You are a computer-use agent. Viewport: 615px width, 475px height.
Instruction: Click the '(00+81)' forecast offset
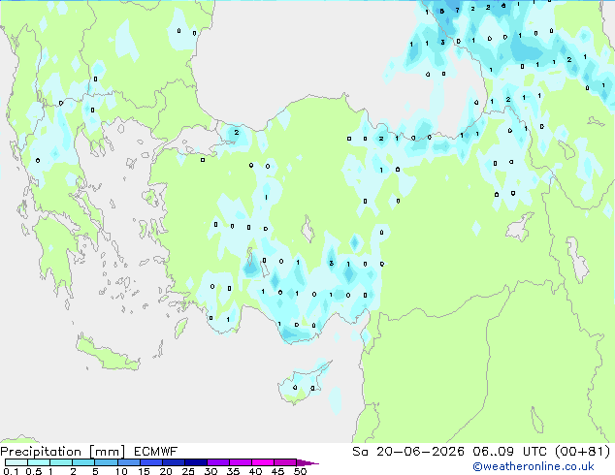582,452
